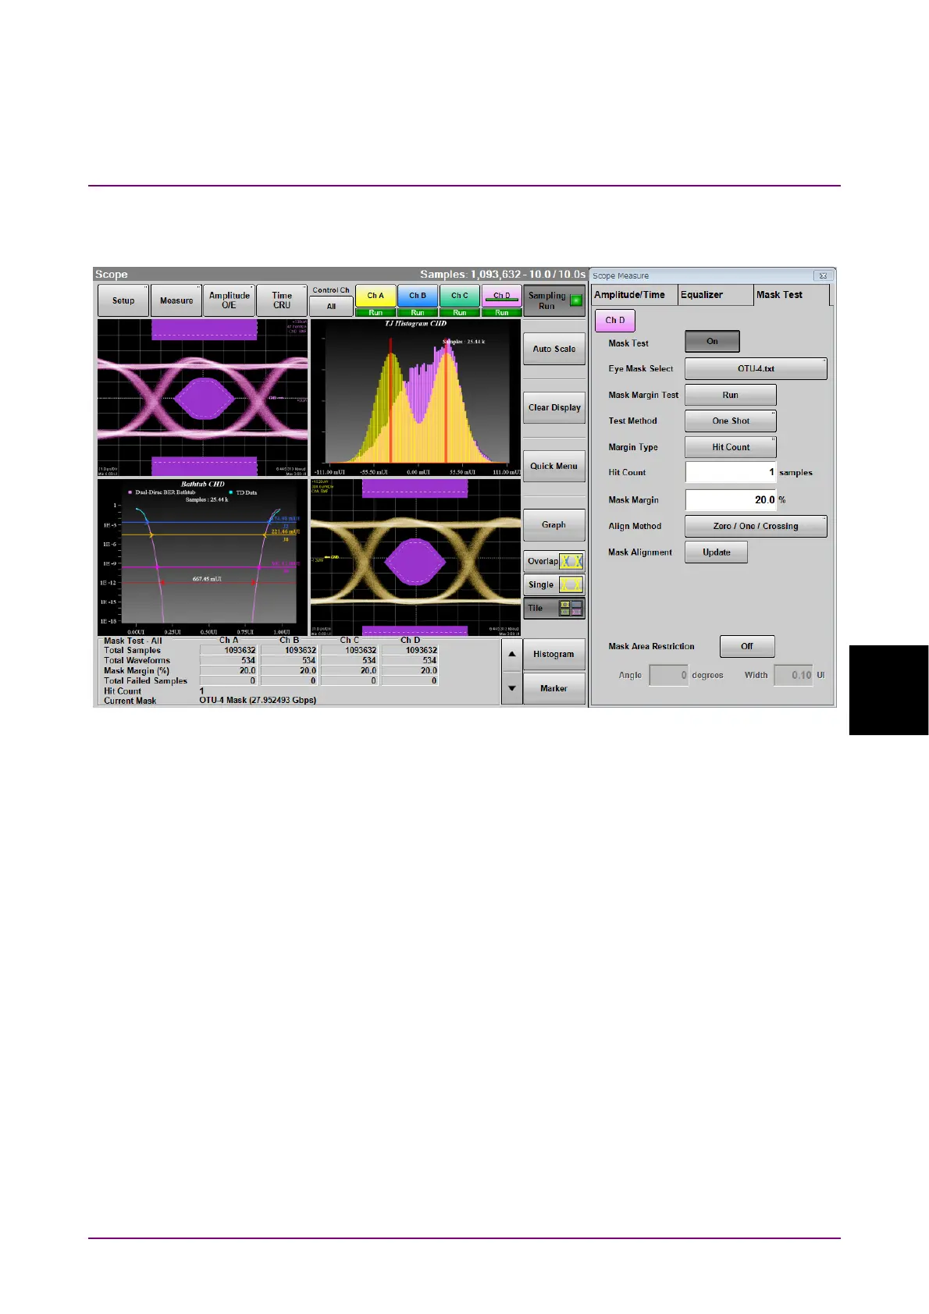Click the Hit Count samples field
Image resolution: width=929 pixels, height=1314 pixels.
[731, 472]
